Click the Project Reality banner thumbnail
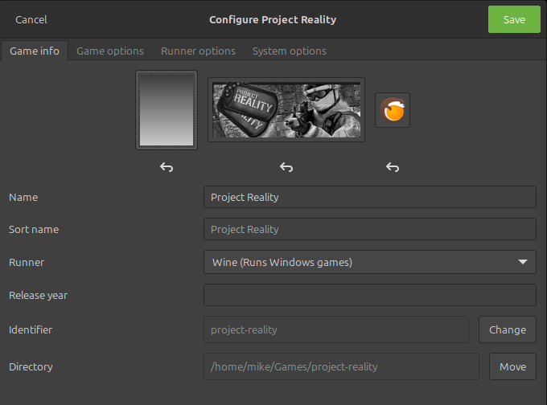547x405 pixels. 286,110
